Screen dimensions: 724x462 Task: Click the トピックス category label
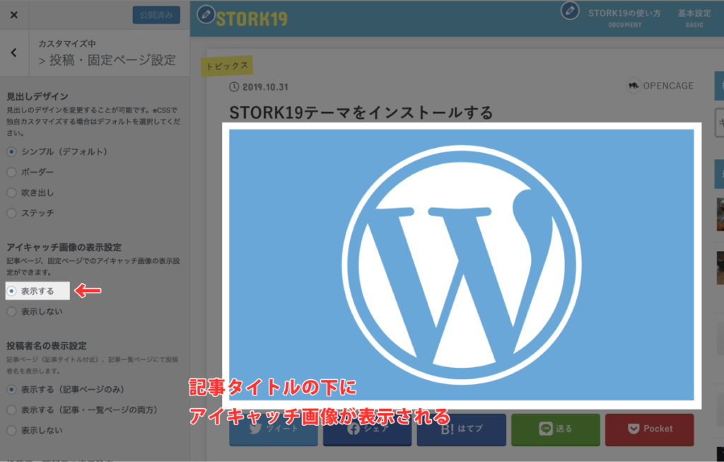[227, 66]
